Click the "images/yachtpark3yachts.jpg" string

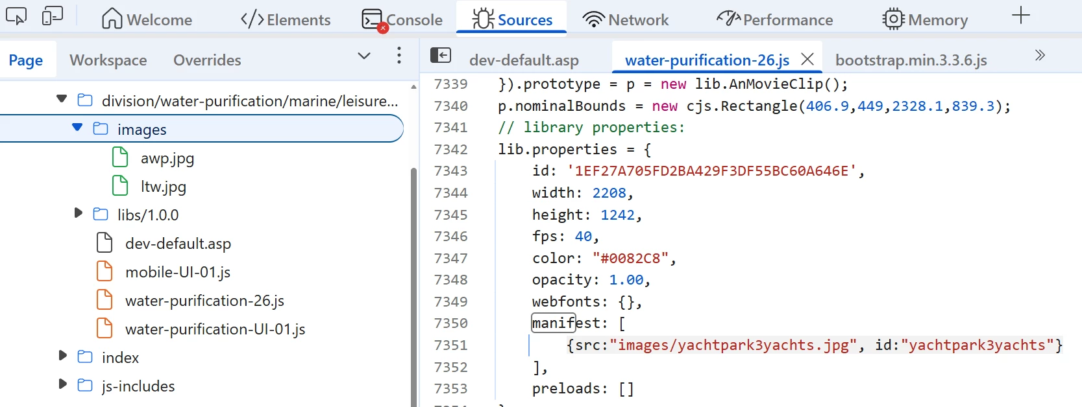pos(733,345)
